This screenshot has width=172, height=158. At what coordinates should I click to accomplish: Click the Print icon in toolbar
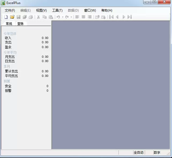tap(31, 17)
